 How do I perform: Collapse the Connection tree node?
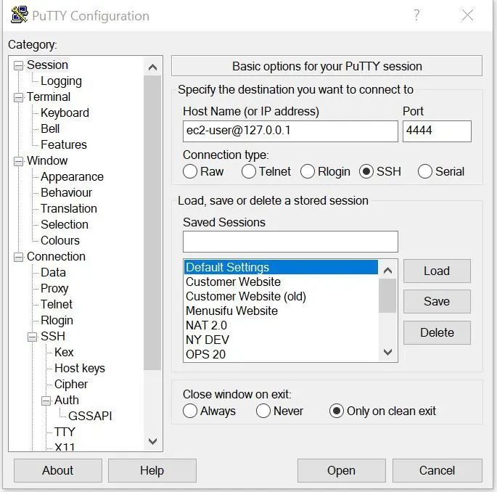pos(18,257)
